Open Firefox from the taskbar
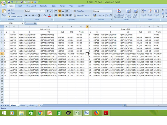This screenshot has width=167, height=125. tap(97, 113)
